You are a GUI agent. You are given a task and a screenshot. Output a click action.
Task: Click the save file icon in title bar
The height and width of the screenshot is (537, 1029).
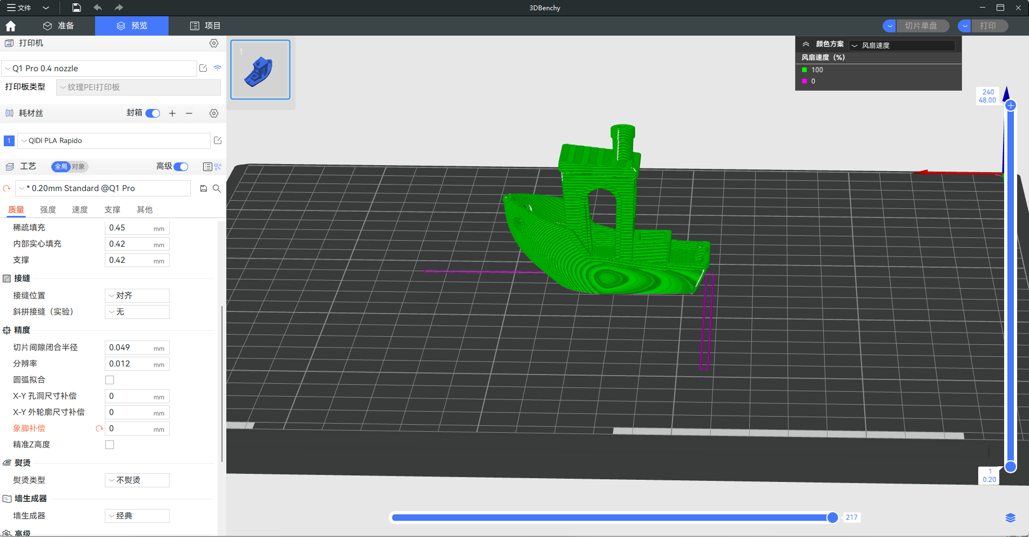tap(77, 8)
